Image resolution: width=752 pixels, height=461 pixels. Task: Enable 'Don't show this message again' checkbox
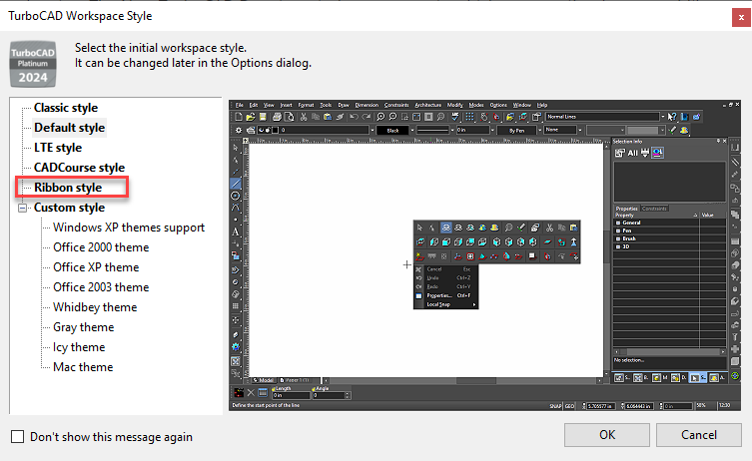click(17, 437)
